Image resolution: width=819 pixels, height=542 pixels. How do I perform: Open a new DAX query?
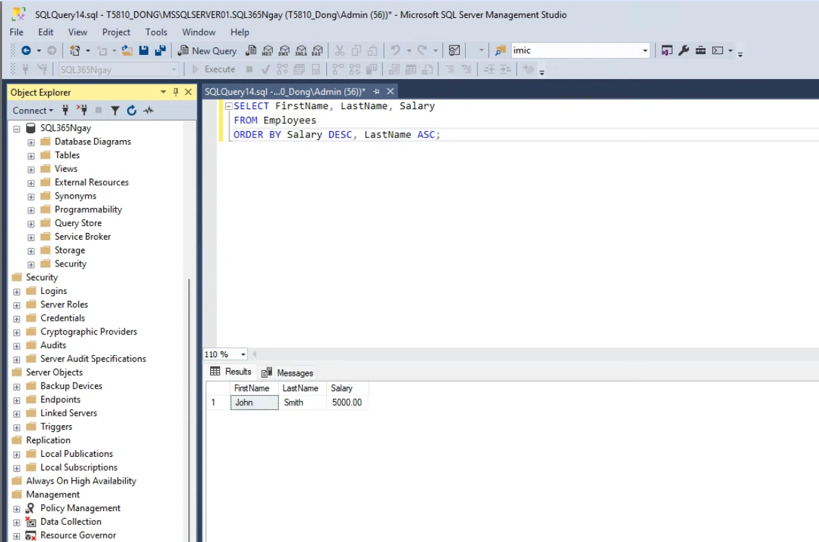pos(317,51)
